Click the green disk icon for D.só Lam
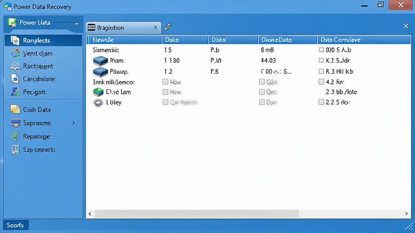This screenshot has height=233, width=415. (x=98, y=92)
